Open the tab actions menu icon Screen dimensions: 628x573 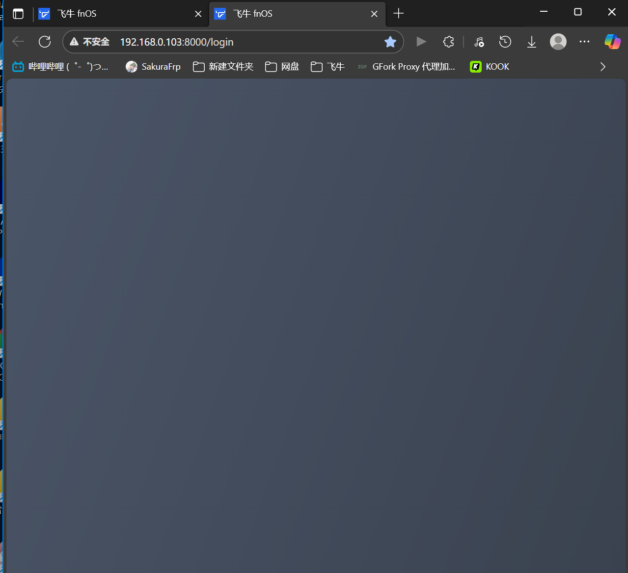(x=18, y=14)
